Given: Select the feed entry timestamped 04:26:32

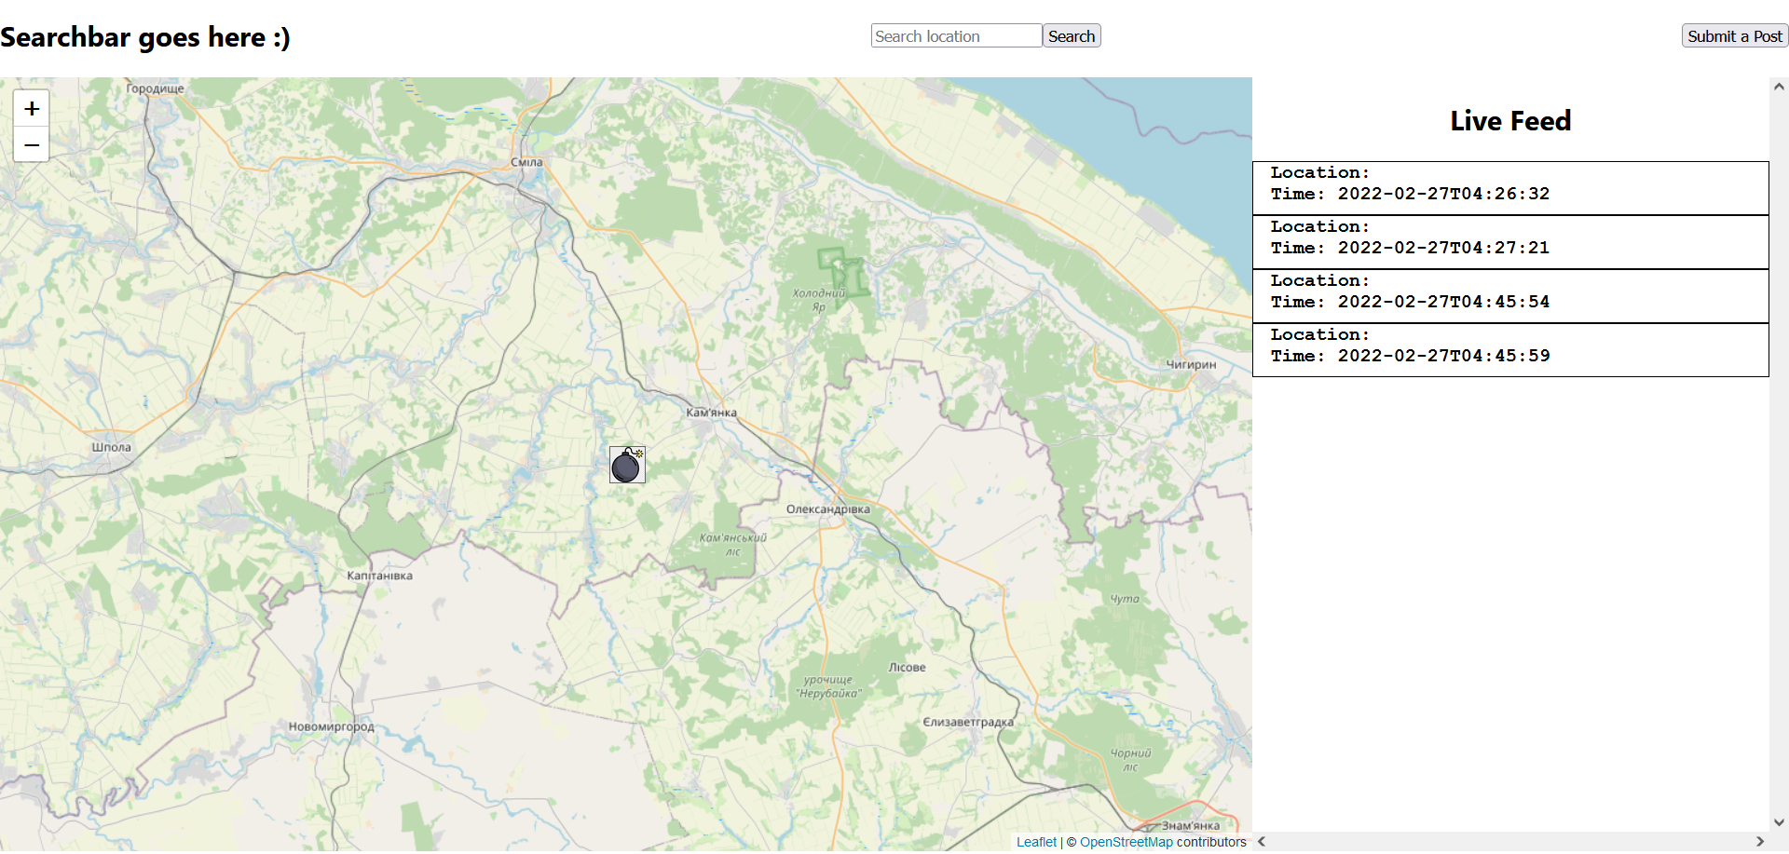Looking at the screenshot, I should pyautogui.click(x=1509, y=186).
